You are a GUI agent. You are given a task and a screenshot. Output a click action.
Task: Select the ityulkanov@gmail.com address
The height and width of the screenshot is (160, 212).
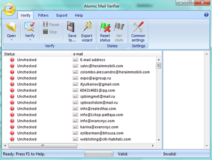[100, 84]
